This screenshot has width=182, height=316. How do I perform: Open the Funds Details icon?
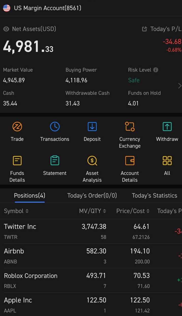17,161
